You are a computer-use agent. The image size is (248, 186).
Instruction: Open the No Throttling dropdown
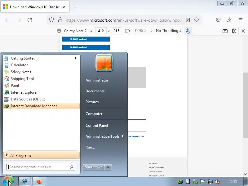click(168, 31)
